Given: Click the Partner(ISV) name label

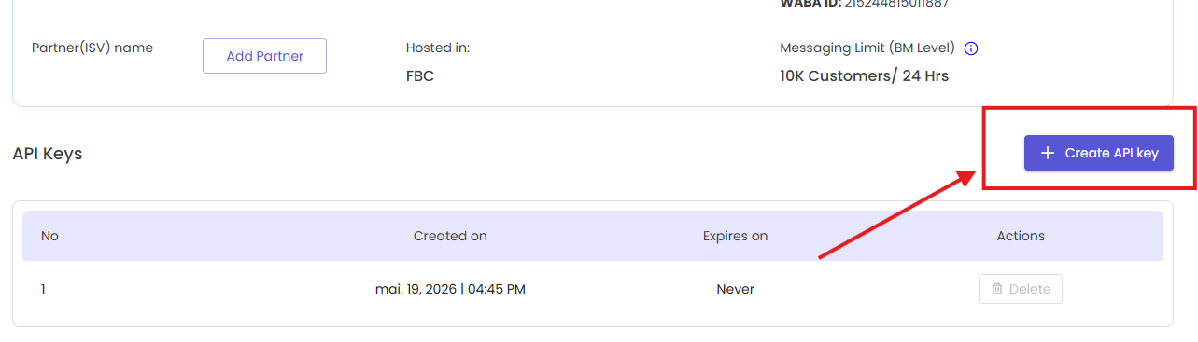Looking at the screenshot, I should (x=92, y=48).
